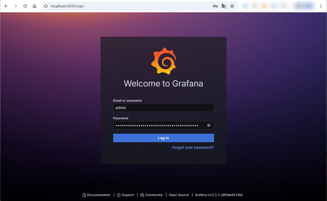
Task: Click the Grafana v12.1.1 version link
Action: coord(219,195)
